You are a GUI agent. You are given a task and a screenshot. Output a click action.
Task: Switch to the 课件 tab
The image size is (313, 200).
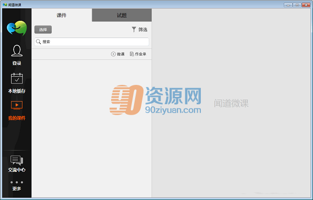point(62,15)
